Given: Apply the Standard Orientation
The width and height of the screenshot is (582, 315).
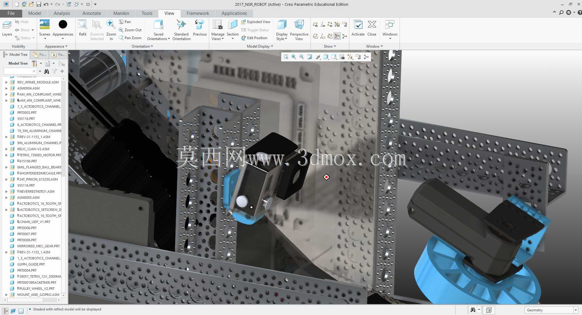Looking at the screenshot, I should coord(182,30).
